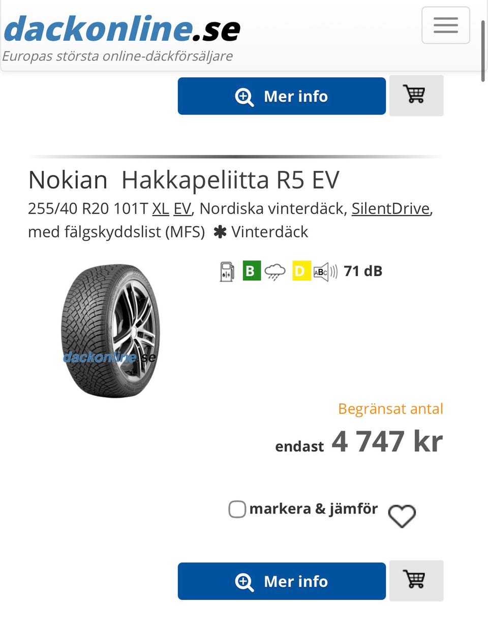488x631 pixels.
Task: Click the upper Mer info button
Action: coord(282,96)
